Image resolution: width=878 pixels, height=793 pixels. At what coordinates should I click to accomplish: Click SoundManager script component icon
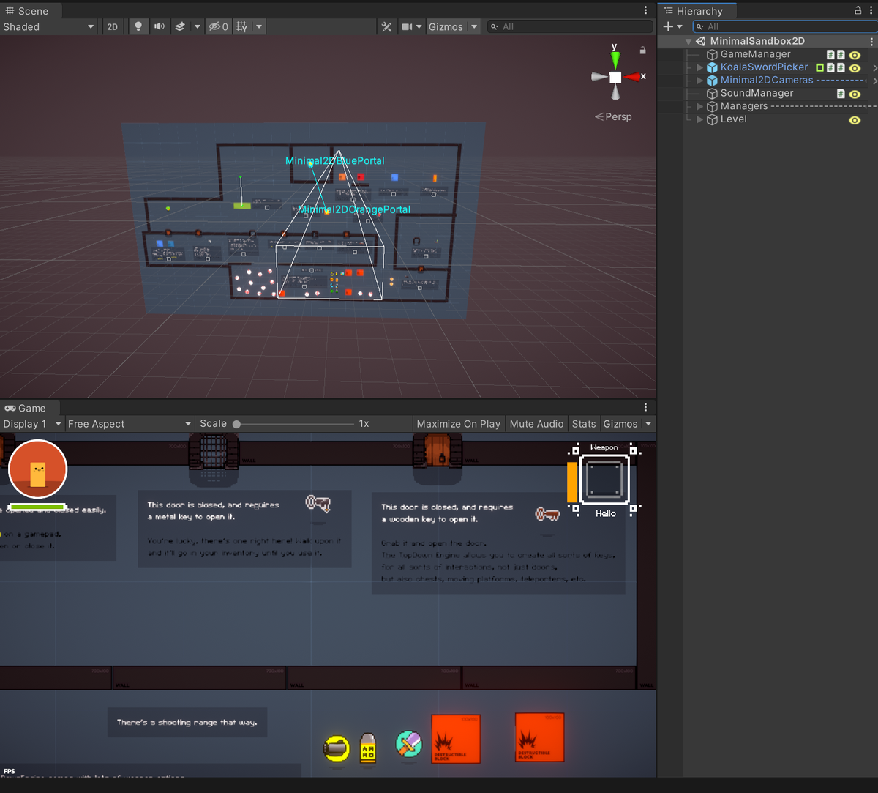[841, 94]
